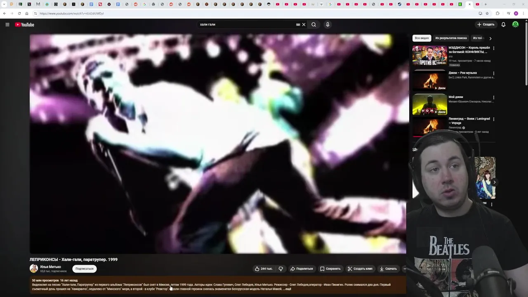
Task: Dislike the video with thumbs-down
Action: point(281,269)
